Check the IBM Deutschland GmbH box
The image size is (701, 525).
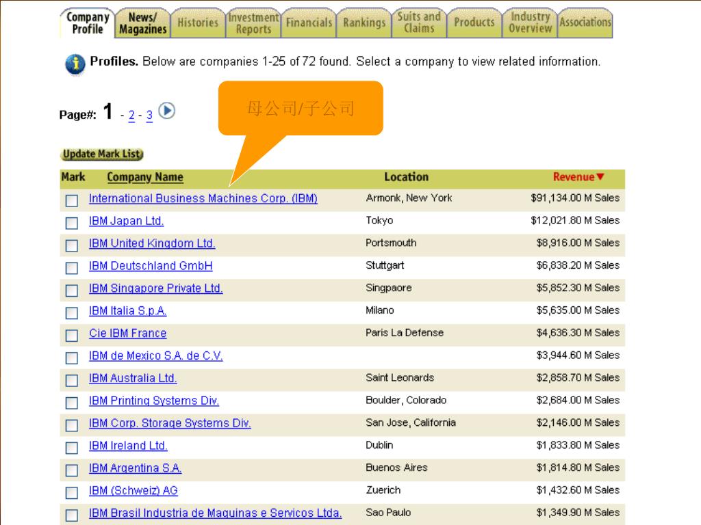(x=71, y=268)
